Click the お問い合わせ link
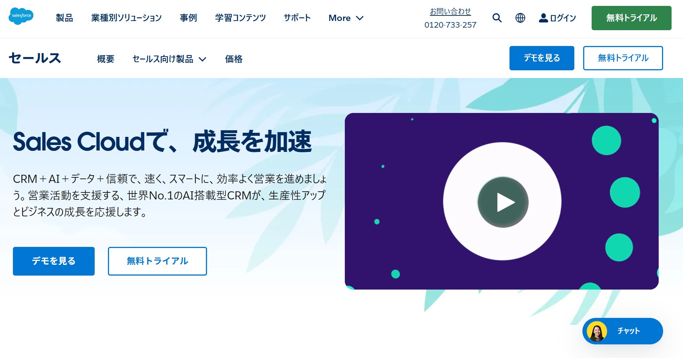Viewport: 683px width, 358px height. 450,11
